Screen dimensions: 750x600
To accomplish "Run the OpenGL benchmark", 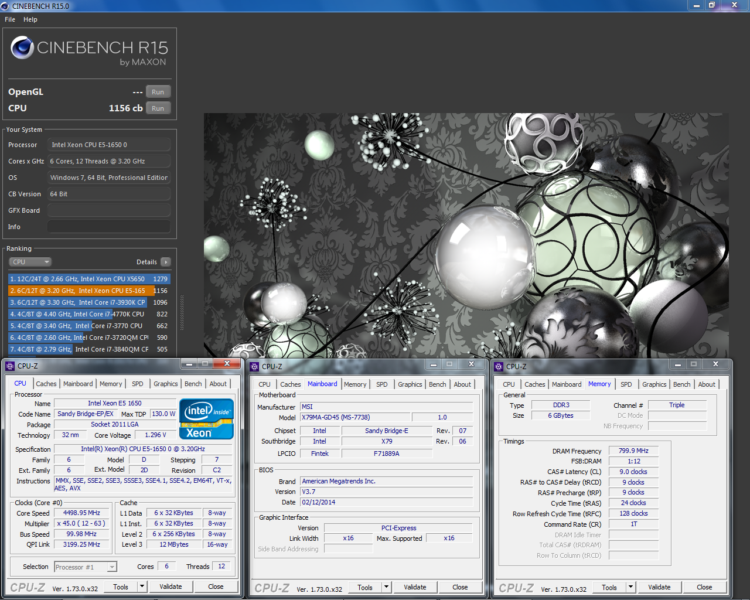I will click(x=158, y=92).
